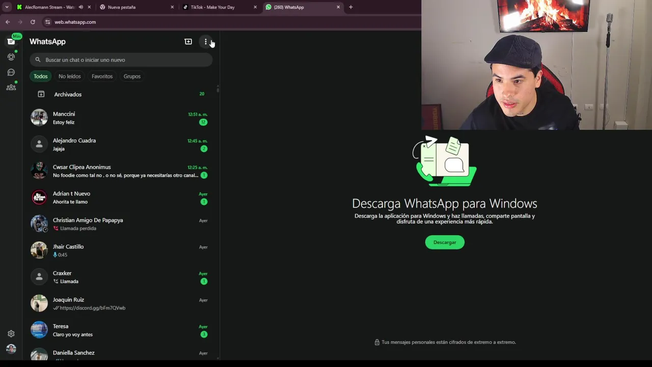Screen dimensions: 652x367
Task: Click unread badge 3 on Teresa chat
Action: coord(204,334)
